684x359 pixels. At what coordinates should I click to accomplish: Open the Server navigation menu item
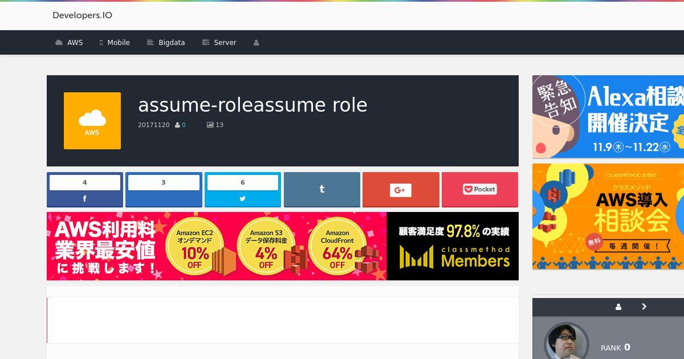point(219,43)
